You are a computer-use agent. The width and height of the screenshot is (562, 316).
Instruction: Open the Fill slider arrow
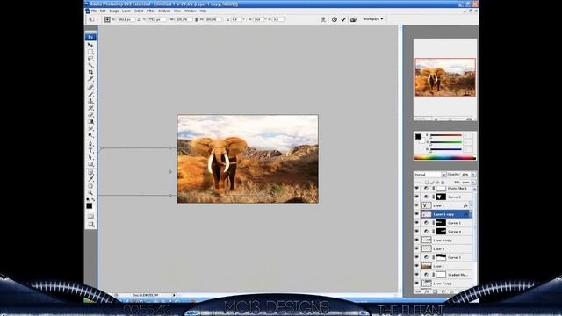pos(473,183)
